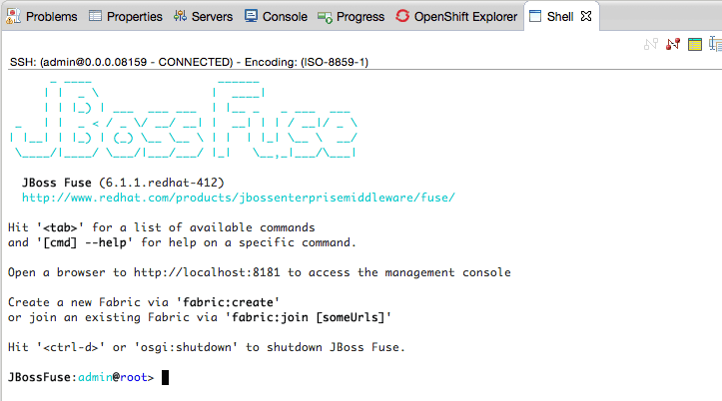Click the '[cmd] --help' text

pyautogui.click(x=85, y=242)
